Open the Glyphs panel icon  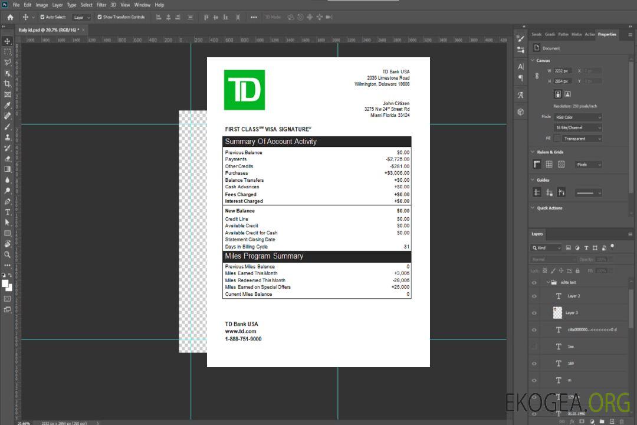click(x=521, y=95)
